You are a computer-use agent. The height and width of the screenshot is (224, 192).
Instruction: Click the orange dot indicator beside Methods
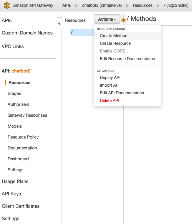click(x=124, y=20)
